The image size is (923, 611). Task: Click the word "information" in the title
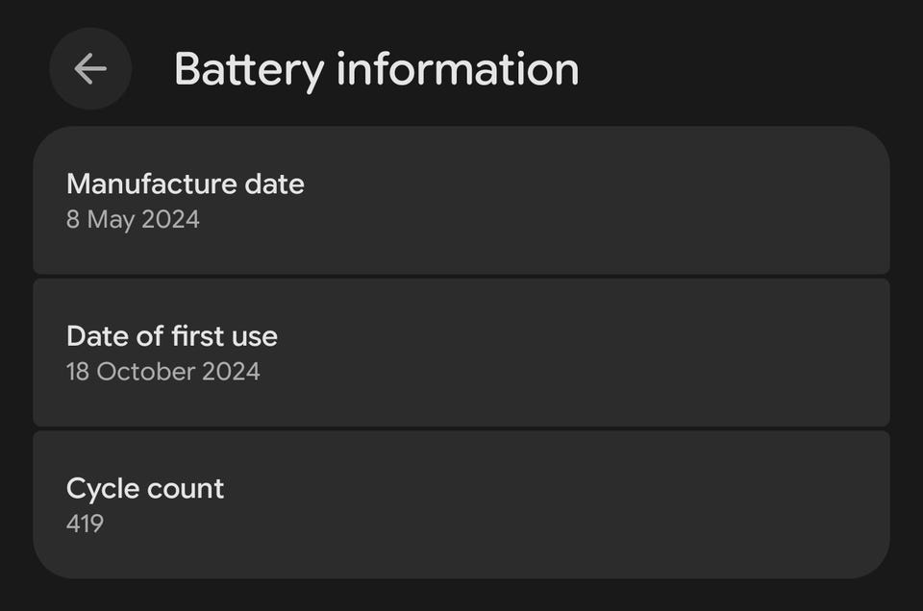tap(456, 69)
